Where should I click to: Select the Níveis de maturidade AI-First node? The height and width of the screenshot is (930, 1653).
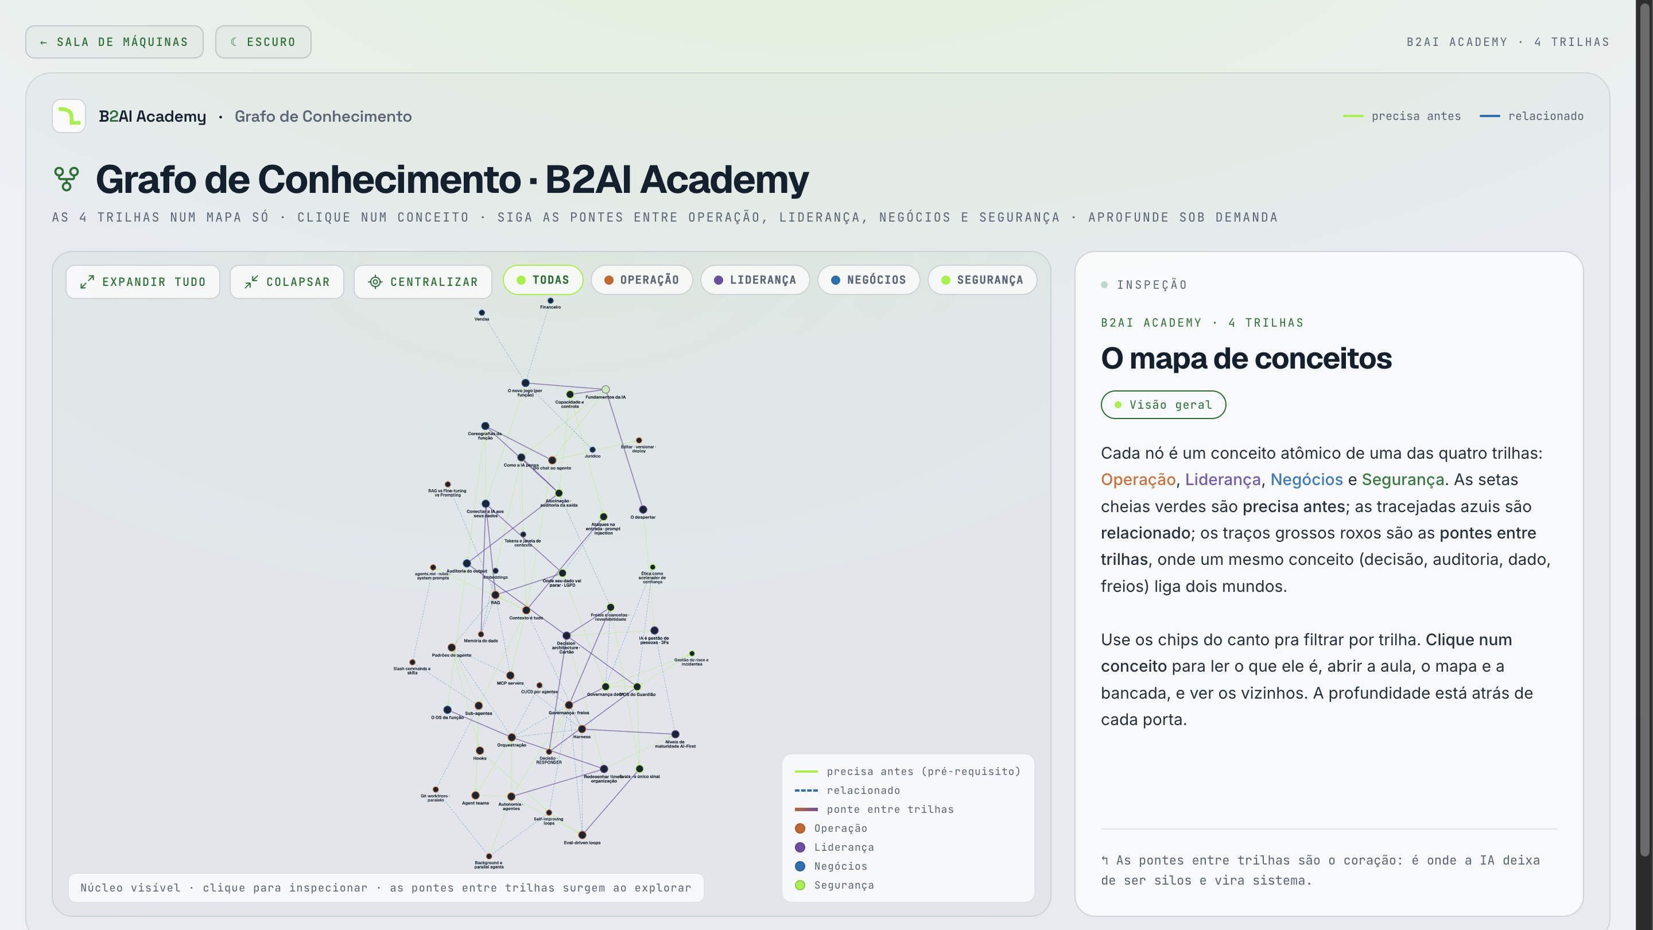(675, 734)
